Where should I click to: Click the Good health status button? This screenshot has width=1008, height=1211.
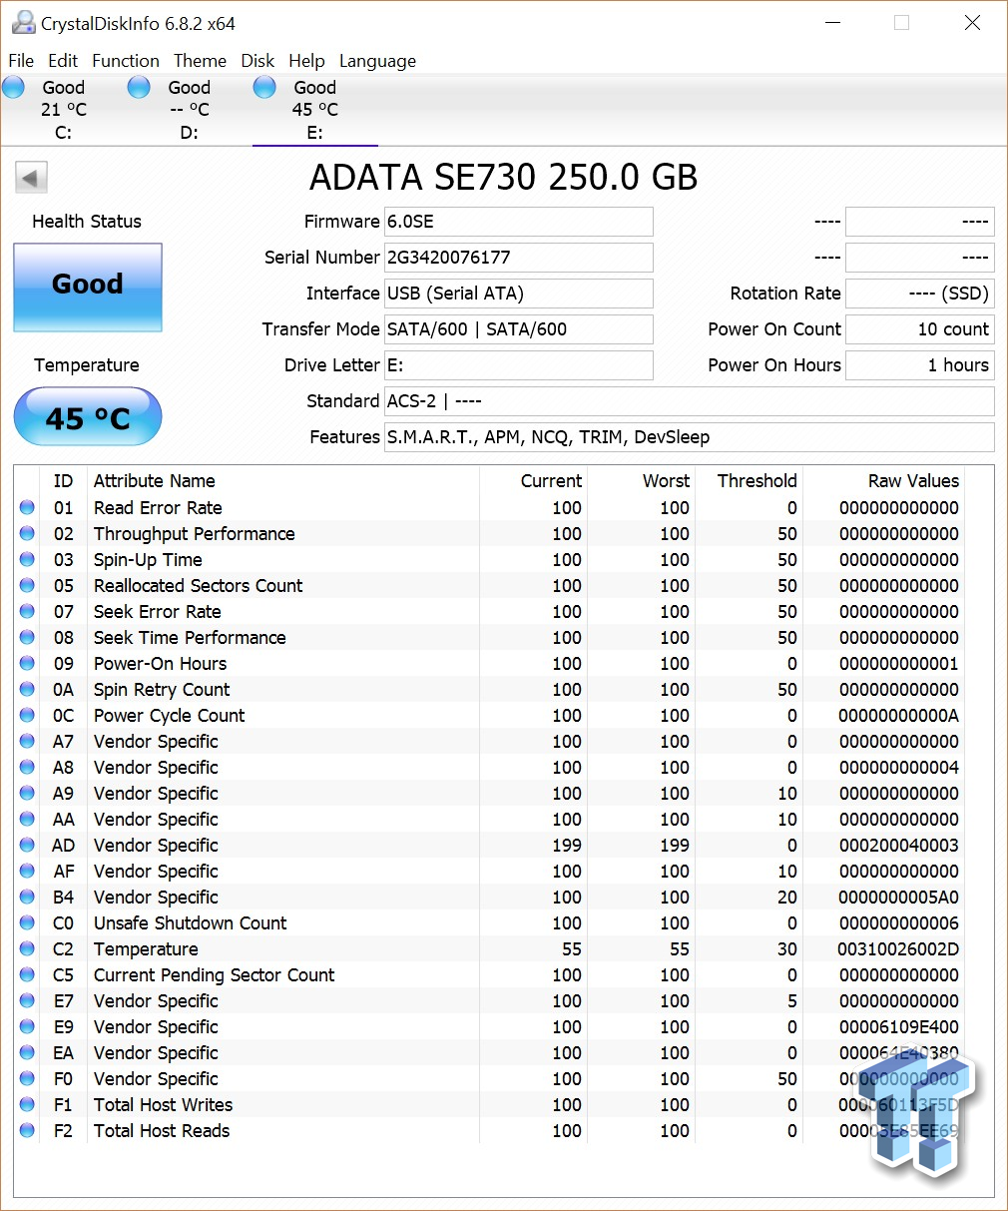[88, 288]
